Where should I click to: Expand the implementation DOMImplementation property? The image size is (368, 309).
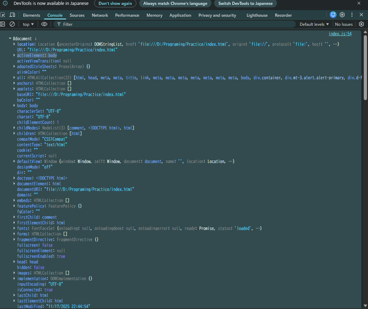[x=14, y=279]
